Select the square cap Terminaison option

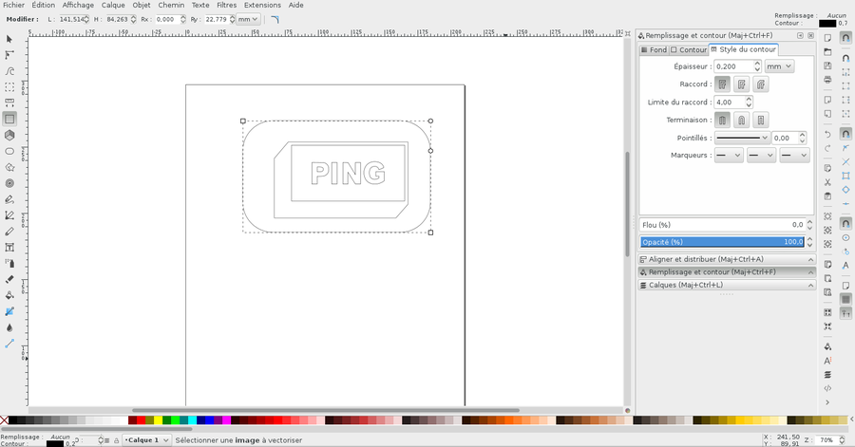coord(761,121)
